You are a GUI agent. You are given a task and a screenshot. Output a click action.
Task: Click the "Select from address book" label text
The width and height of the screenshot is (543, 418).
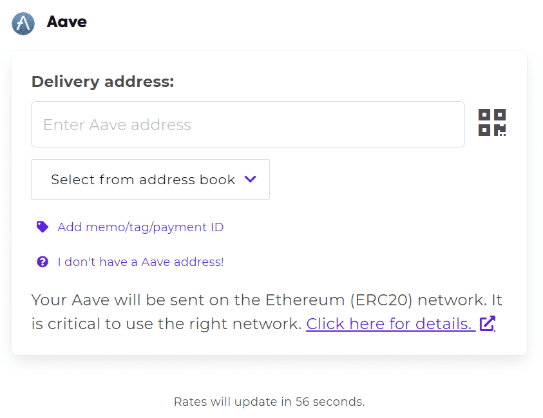[143, 180]
